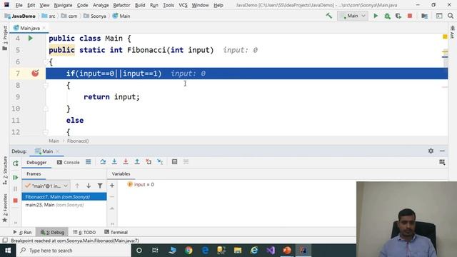Switch to the Console tab
The width and height of the screenshot is (457, 257).
click(69, 162)
